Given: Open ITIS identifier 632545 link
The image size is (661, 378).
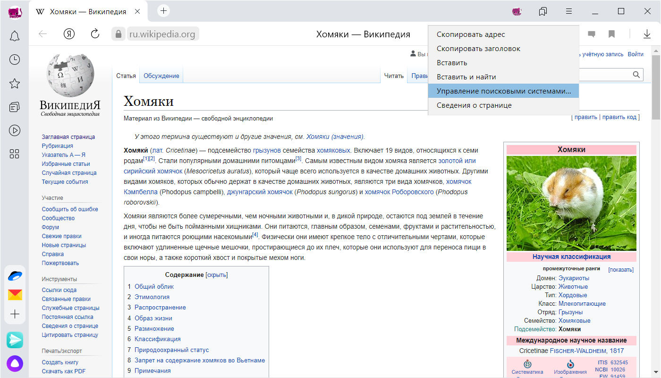Looking at the screenshot, I should pyautogui.click(x=619, y=363).
